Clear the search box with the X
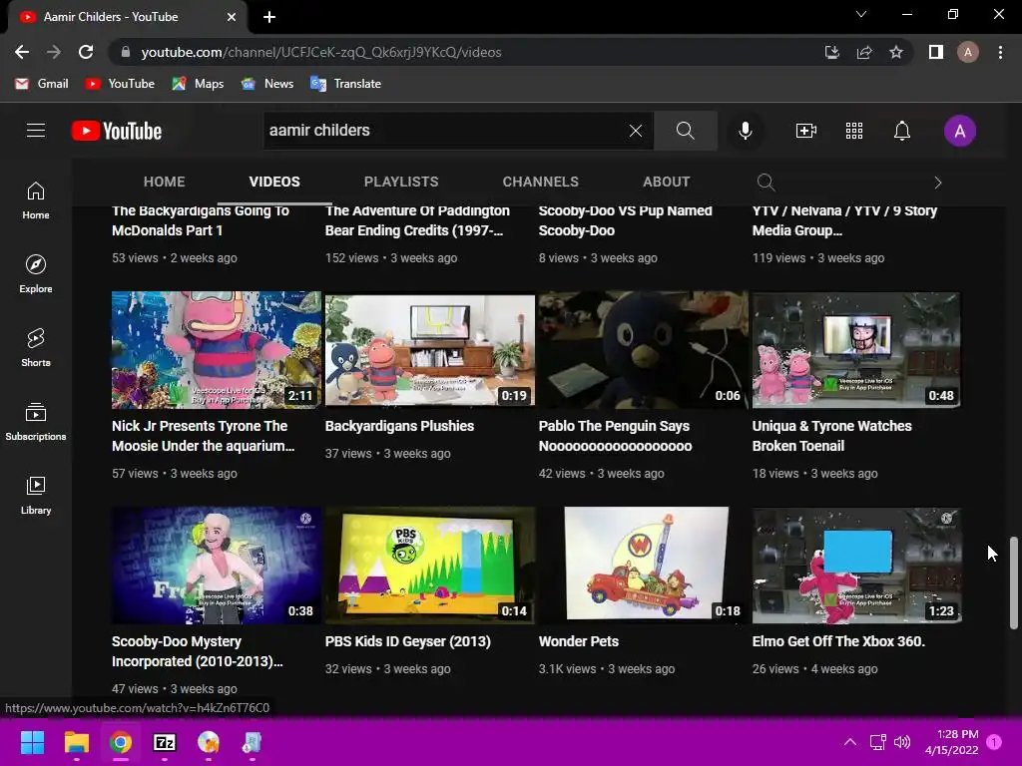 click(x=636, y=131)
